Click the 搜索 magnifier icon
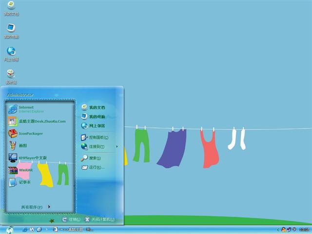Viewport: 312px width, 234px height. point(84,158)
